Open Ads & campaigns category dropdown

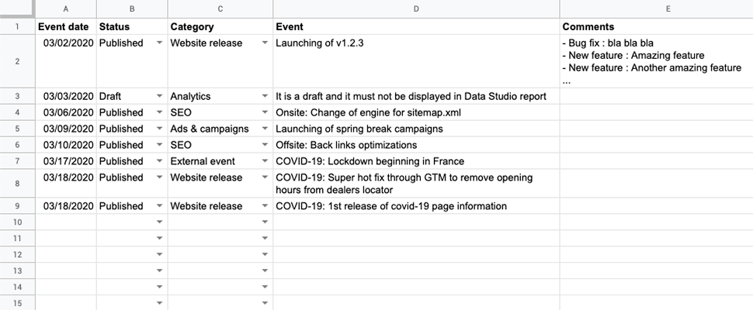tap(265, 129)
